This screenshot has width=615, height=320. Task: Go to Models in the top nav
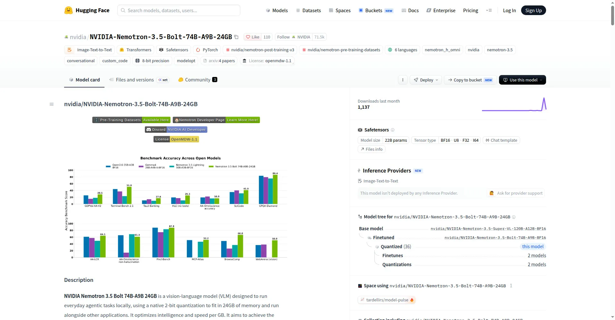[277, 10]
